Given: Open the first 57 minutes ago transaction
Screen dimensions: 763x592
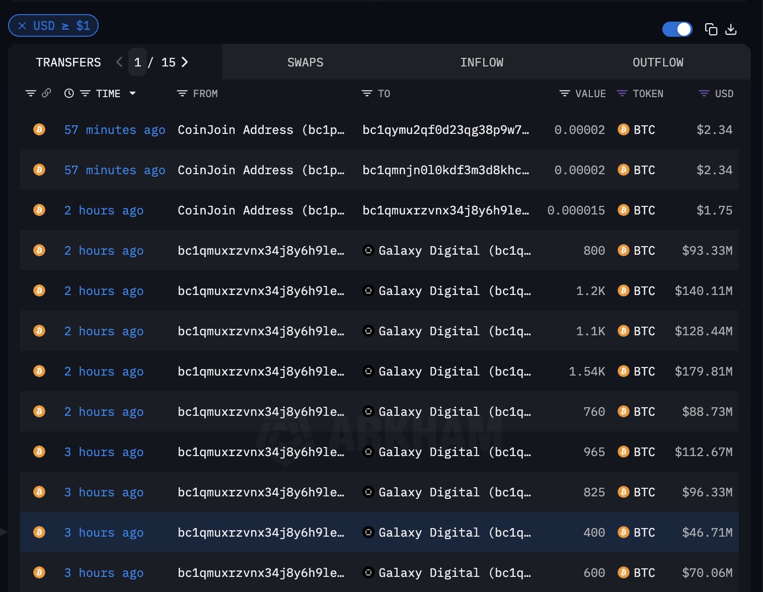Looking at the screenshot, I should click(x=115, y=130).
